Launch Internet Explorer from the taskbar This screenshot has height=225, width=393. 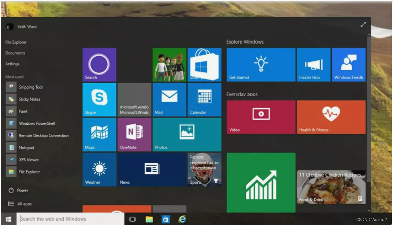click(182, 219)
